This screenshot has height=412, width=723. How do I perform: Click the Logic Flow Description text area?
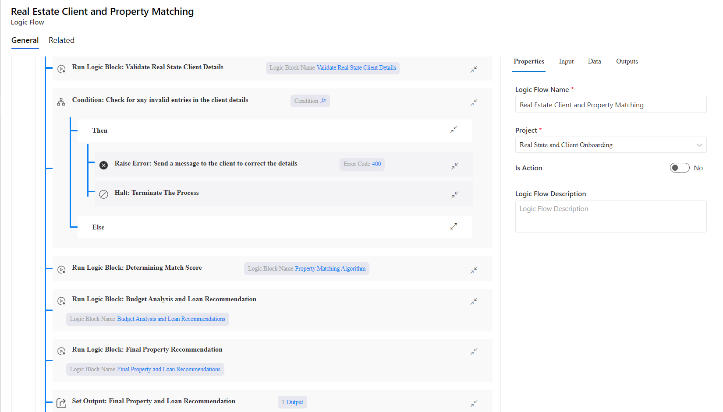tap(610, 217)
